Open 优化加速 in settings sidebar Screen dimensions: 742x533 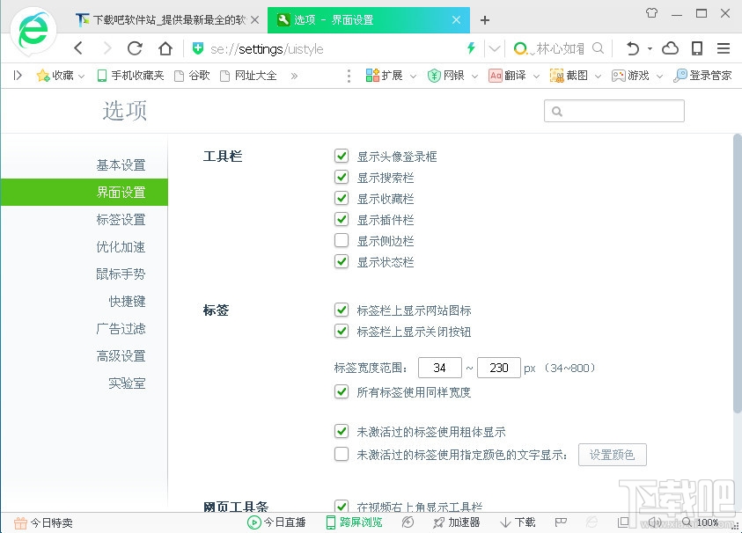pyautogui.click(x=121, y=247)
